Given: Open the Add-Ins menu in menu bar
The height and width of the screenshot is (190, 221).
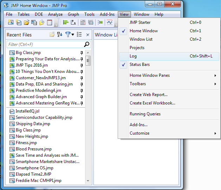Looking at the screenshot, I should click(x=107, y=14).
